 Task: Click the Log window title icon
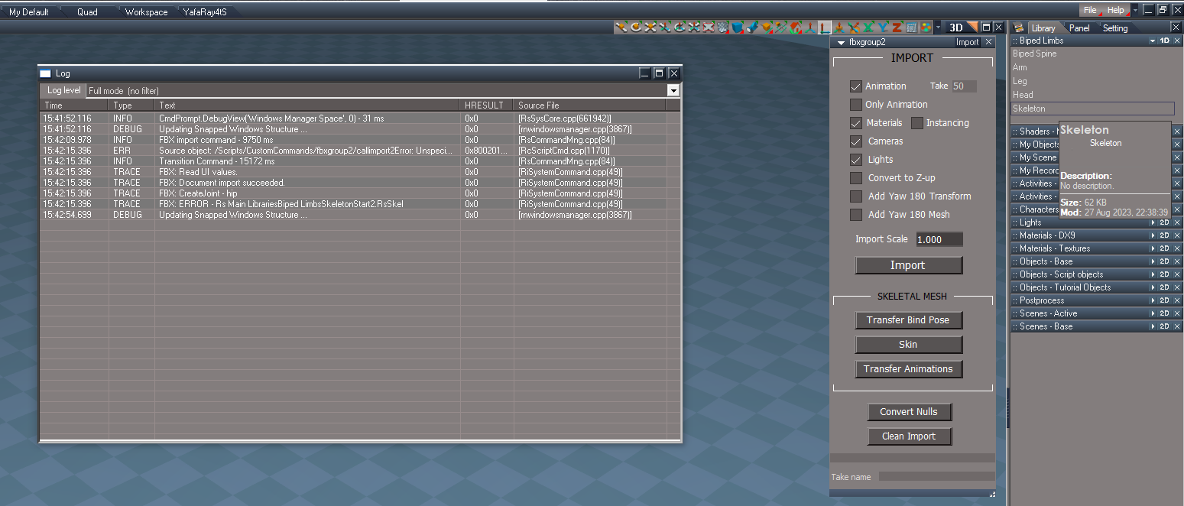pos(45,73)
